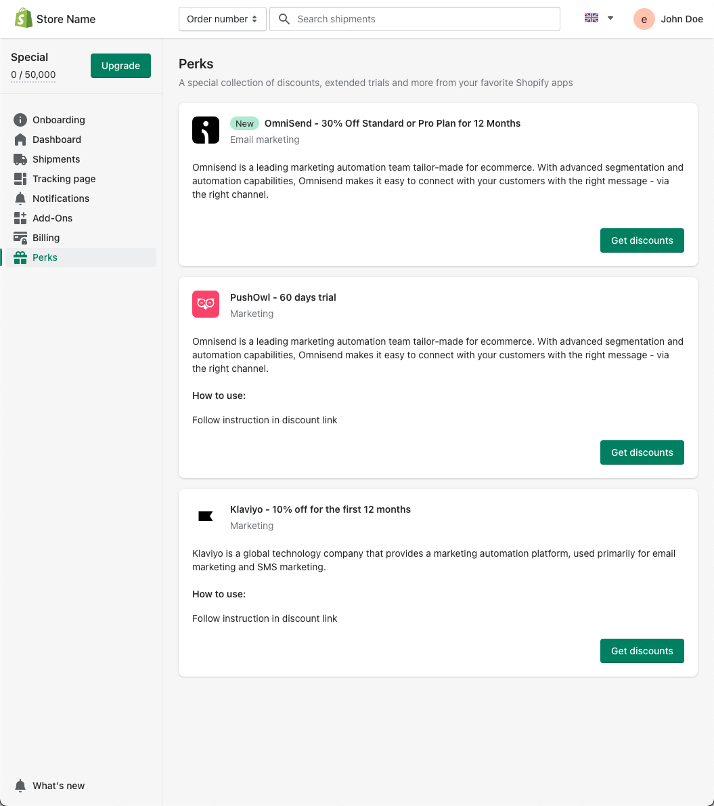Image resolution: width=714 pixels, height=806 pixels.
Task: Click the Tracking page layout icon
Action: pos(20,179)
